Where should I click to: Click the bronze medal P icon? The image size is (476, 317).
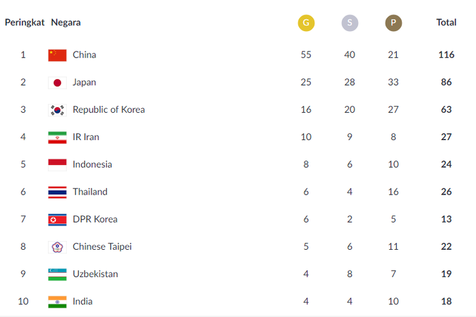pyautogui.click(x=393, y=23)
